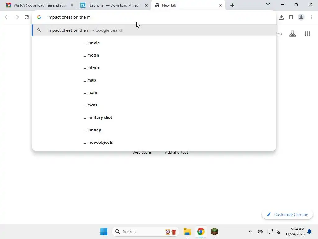Choose the '... moon' suggestion
318x239 pixels.
pos(154,55)
